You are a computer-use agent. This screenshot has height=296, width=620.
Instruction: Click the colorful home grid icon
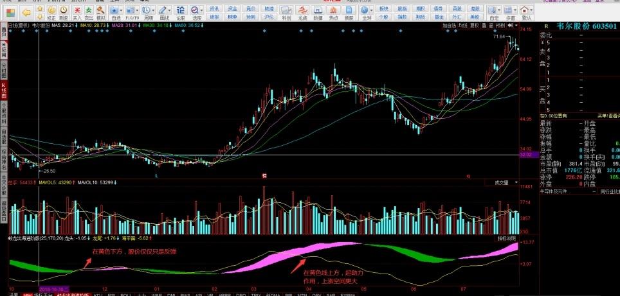[11, 13]
